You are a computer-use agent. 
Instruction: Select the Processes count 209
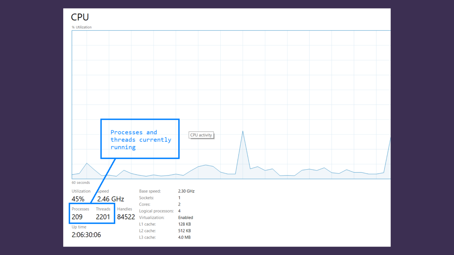click(77, 217)
